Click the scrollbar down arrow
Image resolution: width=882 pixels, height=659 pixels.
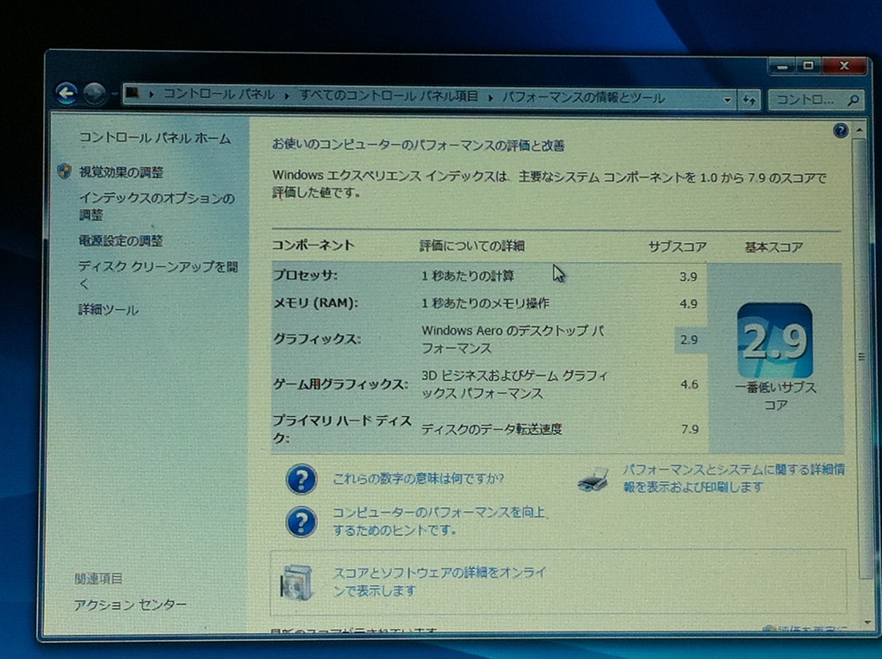[x=868, y=622]
